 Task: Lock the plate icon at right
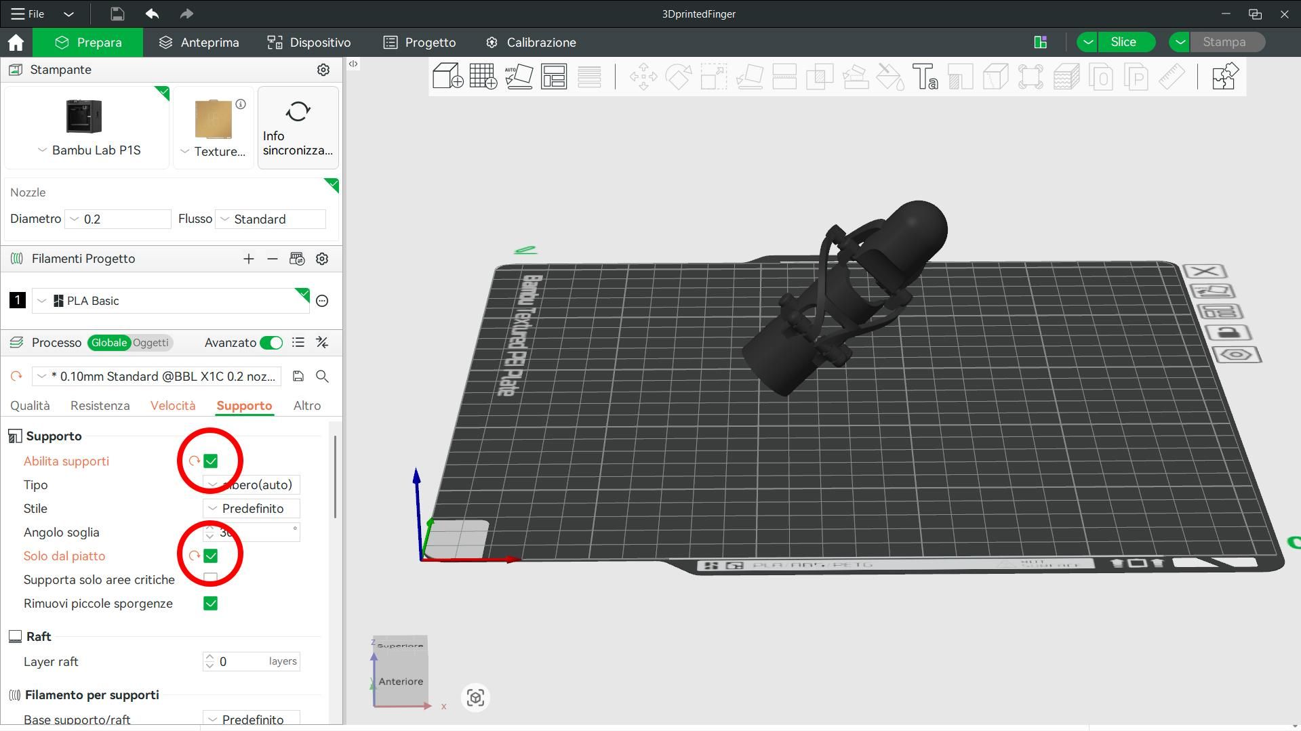click(1228, 333)
